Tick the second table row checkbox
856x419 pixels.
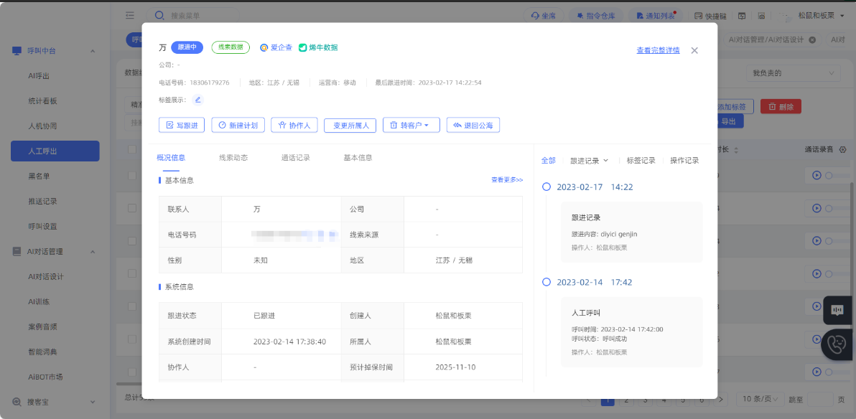click(x=132, y=208)
